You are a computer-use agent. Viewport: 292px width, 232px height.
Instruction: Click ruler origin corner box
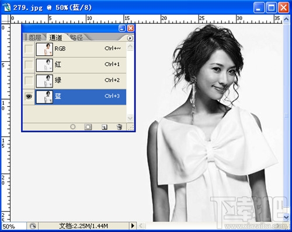point(6,19)
